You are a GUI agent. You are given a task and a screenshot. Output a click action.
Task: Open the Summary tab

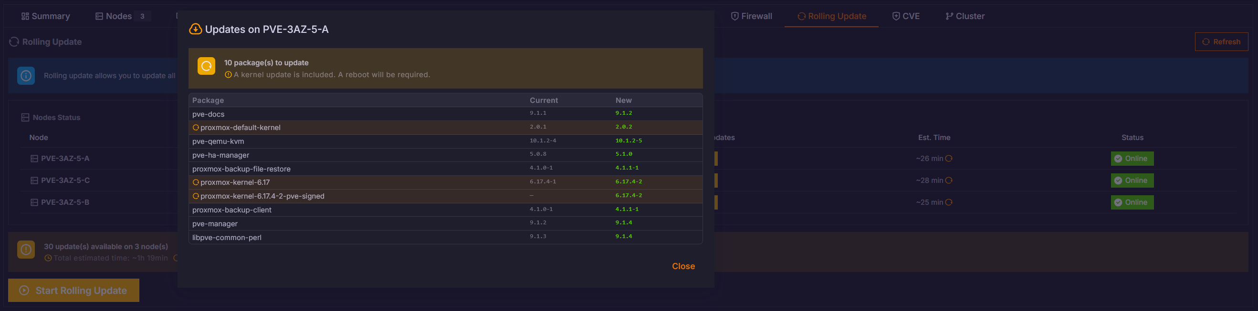pyautogui.click(x=46, y=16)
